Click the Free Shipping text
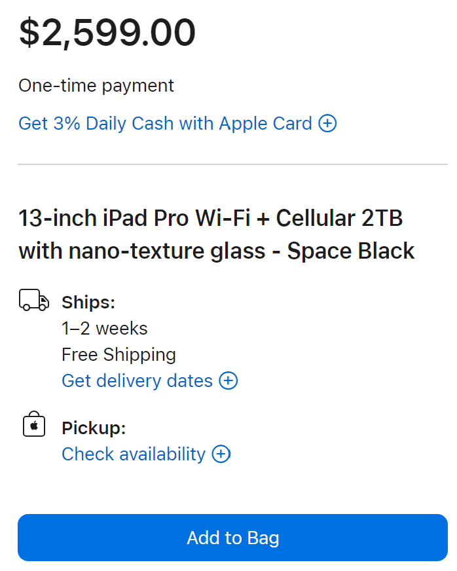457x571 pixels. pyautogui.click(x=119, y=354)
